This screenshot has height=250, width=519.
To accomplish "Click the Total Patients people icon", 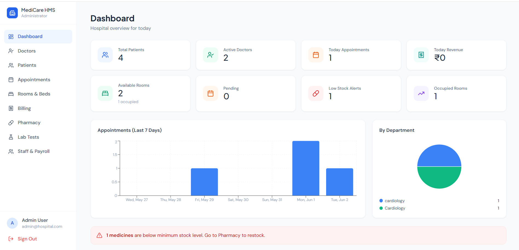I will 105,55.
